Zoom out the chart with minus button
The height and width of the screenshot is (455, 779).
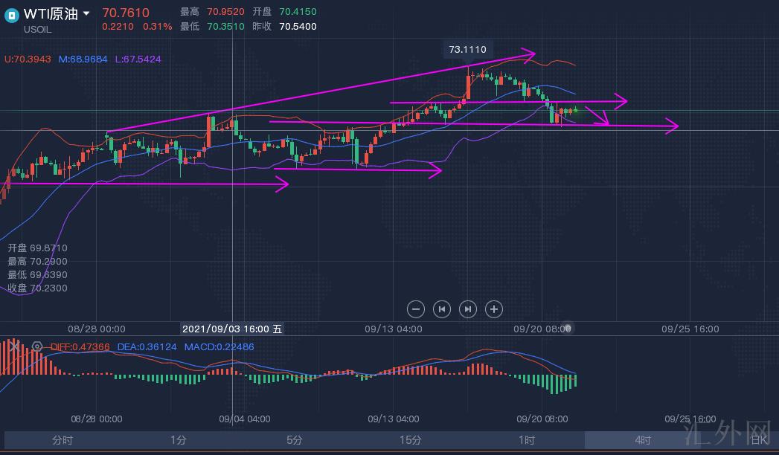point(416,309)
